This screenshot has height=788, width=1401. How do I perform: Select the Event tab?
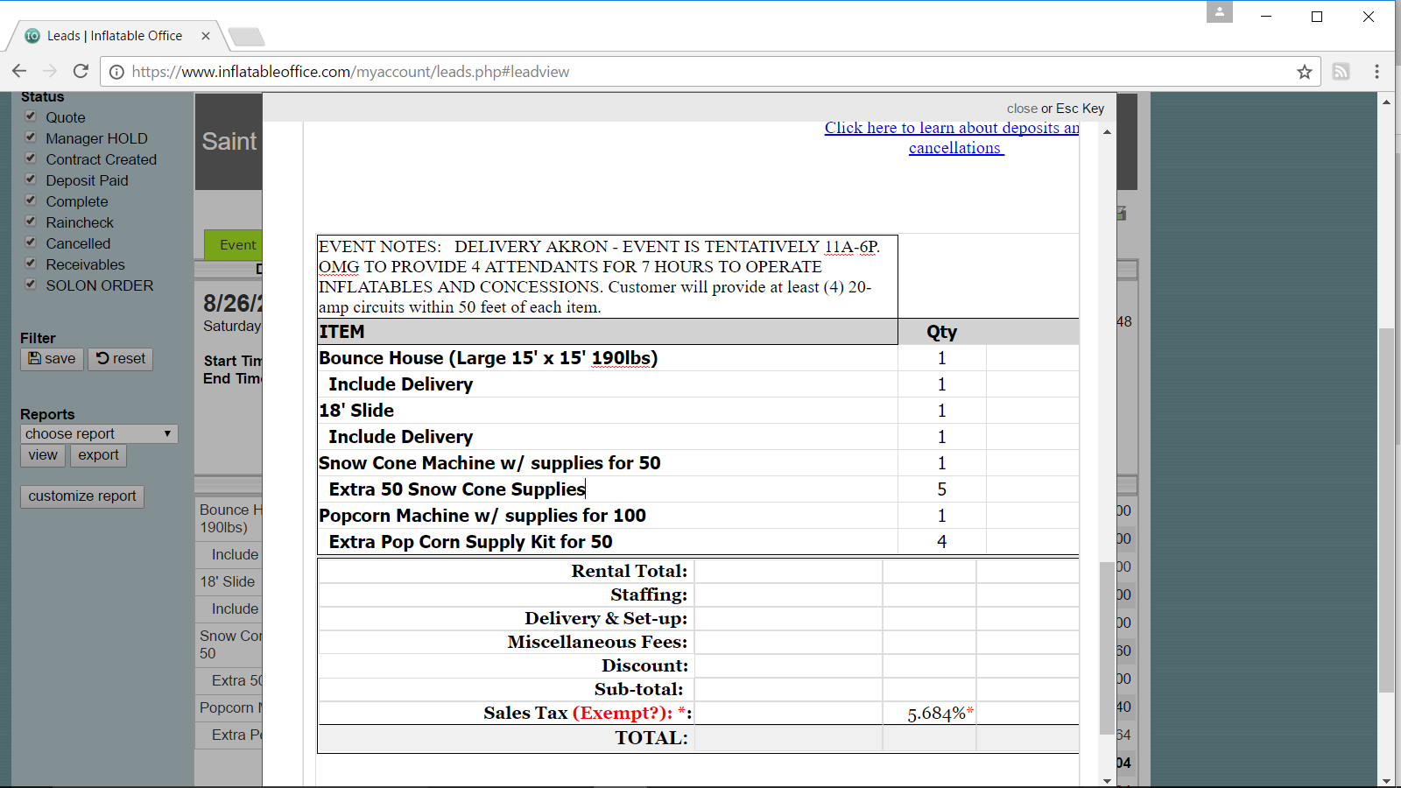point(233,245)
